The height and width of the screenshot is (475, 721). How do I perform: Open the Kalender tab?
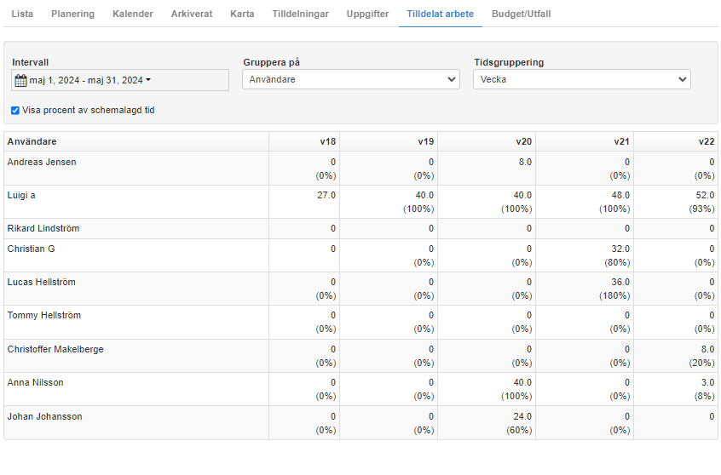[x=133, y=14]
